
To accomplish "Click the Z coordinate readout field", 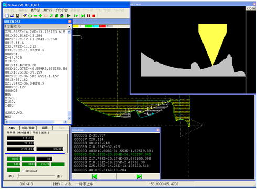I will point(20,149).
